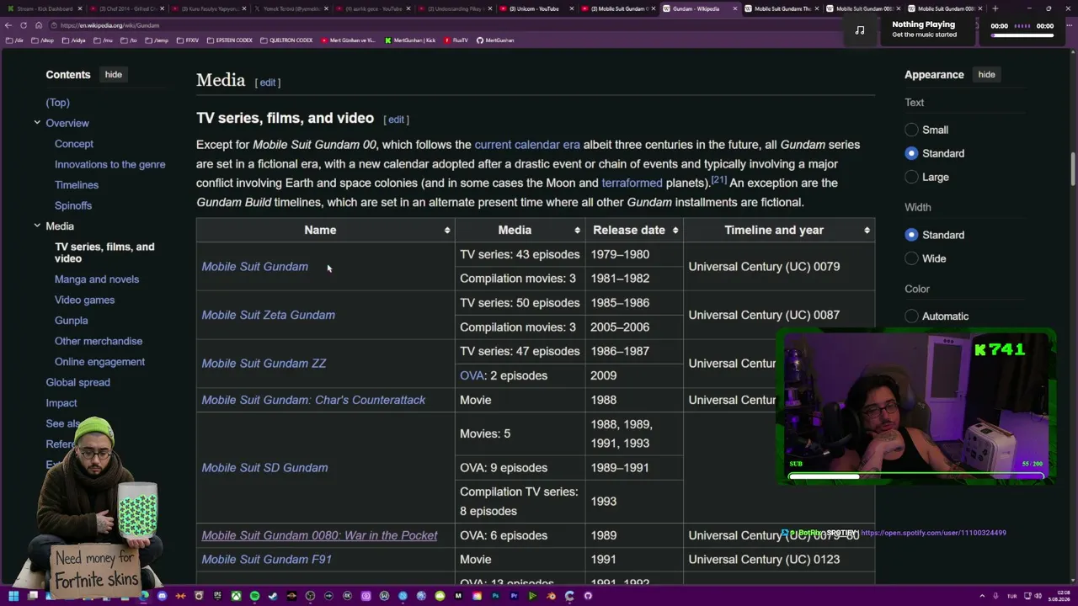Open a new browser tab with the plus icon
Image resolution: width=1078 pixels, height=606 pixels.
pyautogui.click(x=995, y=8)
